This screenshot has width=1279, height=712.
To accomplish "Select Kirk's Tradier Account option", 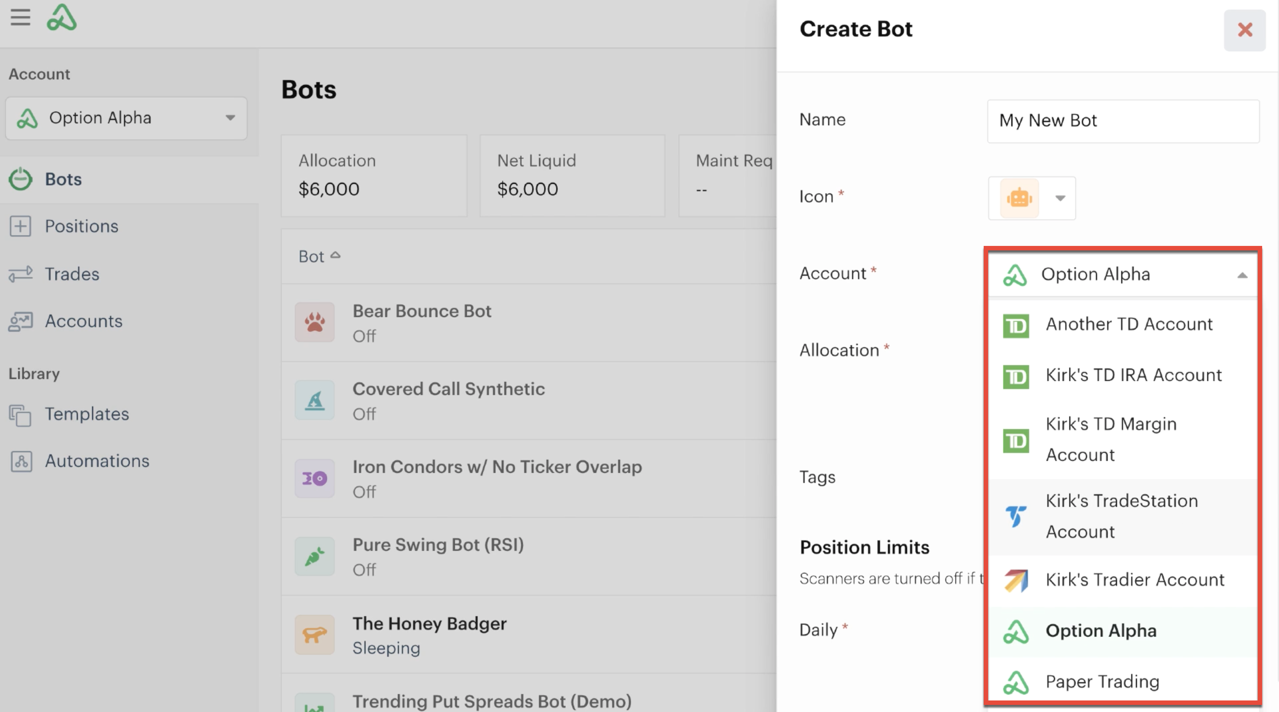I will tap(1123, 581).
